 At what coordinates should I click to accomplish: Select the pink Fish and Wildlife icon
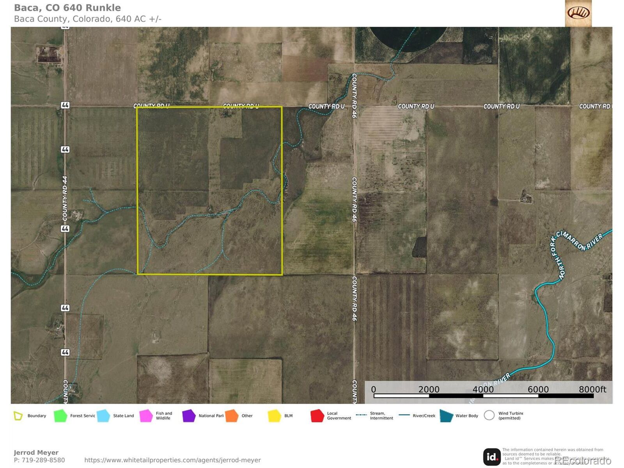tap(146, 416)
